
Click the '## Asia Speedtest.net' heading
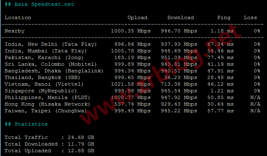pos(39,4)
